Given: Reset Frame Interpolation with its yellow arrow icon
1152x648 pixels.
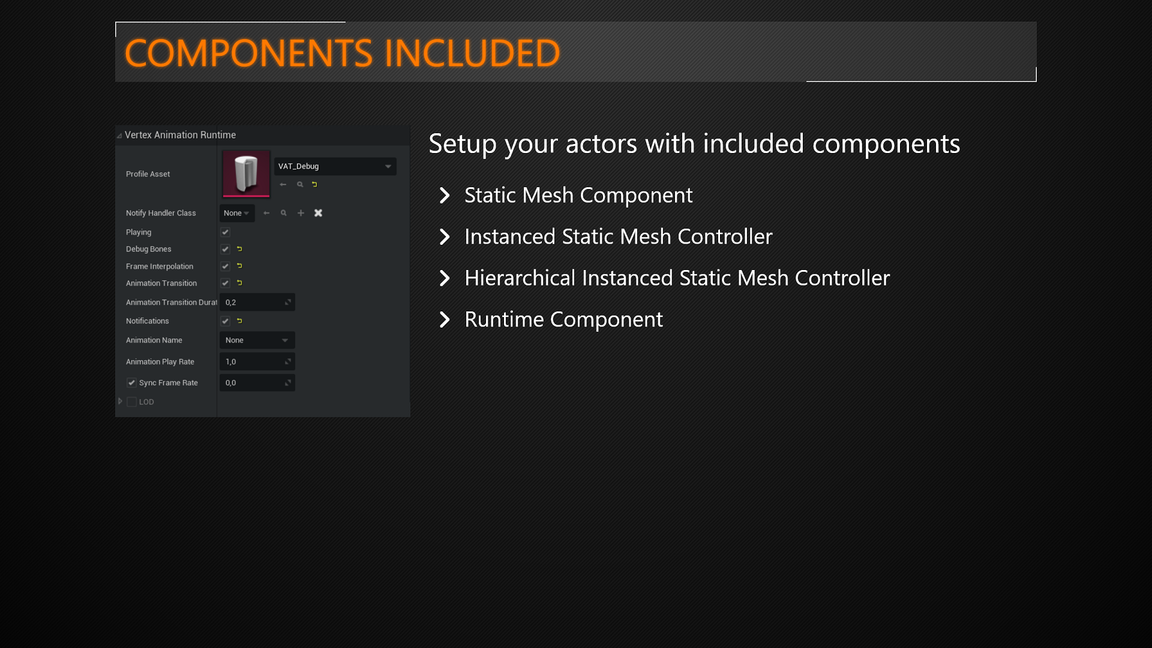Looking at the screenshot, I should click(240, 266).
